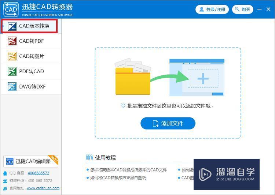Click the 使用教程 books icon
This screenshot has height=195, width=275.
point(89,157)
